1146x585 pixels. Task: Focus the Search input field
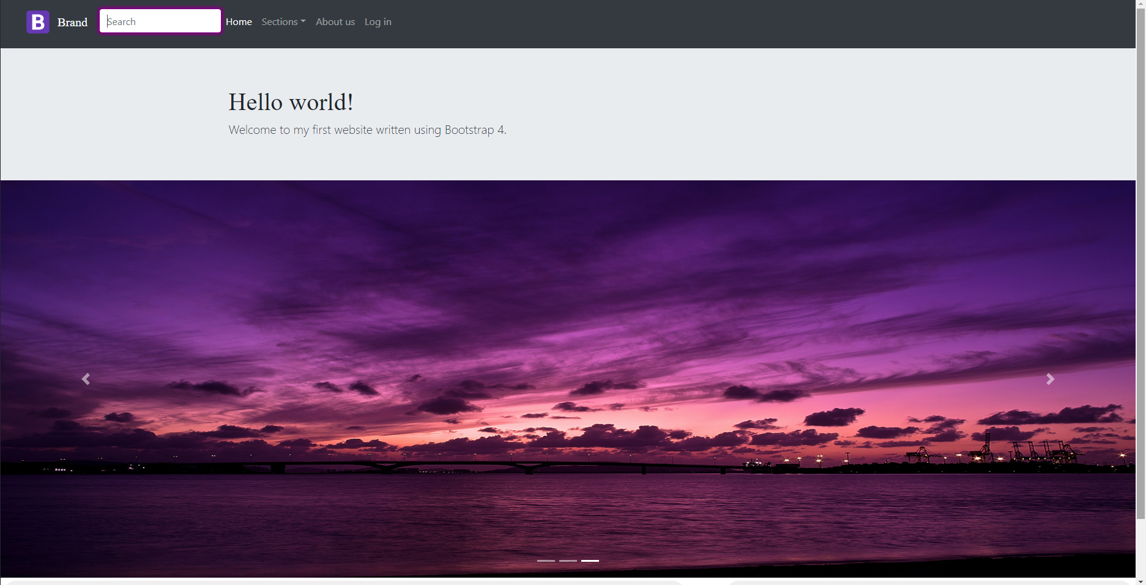click(x=160, y=21)
